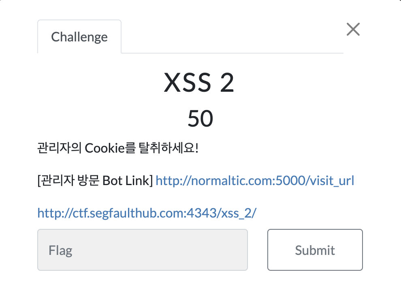The width and height of the screenshot is (401, 289).
Task: Visit the admin bot URL on port 5000
Action: pos(255,181)
